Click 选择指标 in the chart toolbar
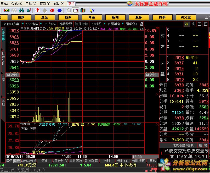This screenshot has width=210, height=173. point(81,24)
